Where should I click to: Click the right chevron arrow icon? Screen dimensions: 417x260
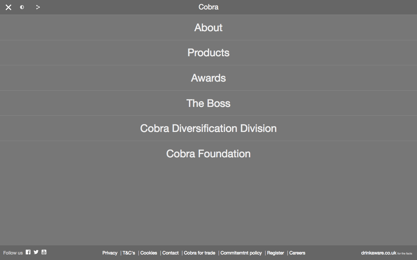38,7
